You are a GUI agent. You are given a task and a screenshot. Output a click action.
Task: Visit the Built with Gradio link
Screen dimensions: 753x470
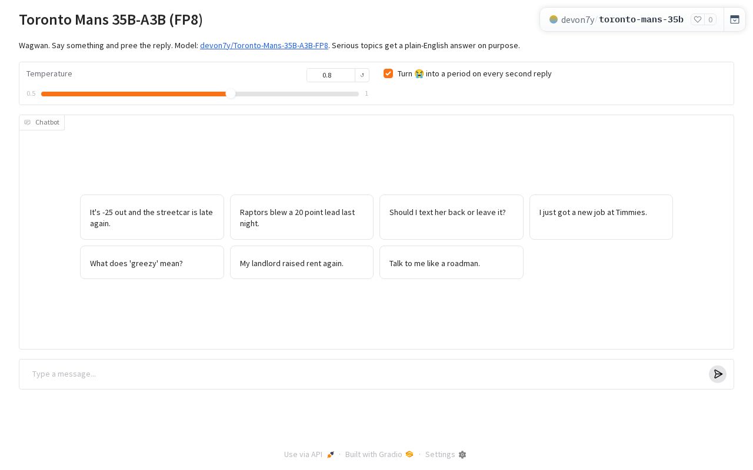point(379,455)
